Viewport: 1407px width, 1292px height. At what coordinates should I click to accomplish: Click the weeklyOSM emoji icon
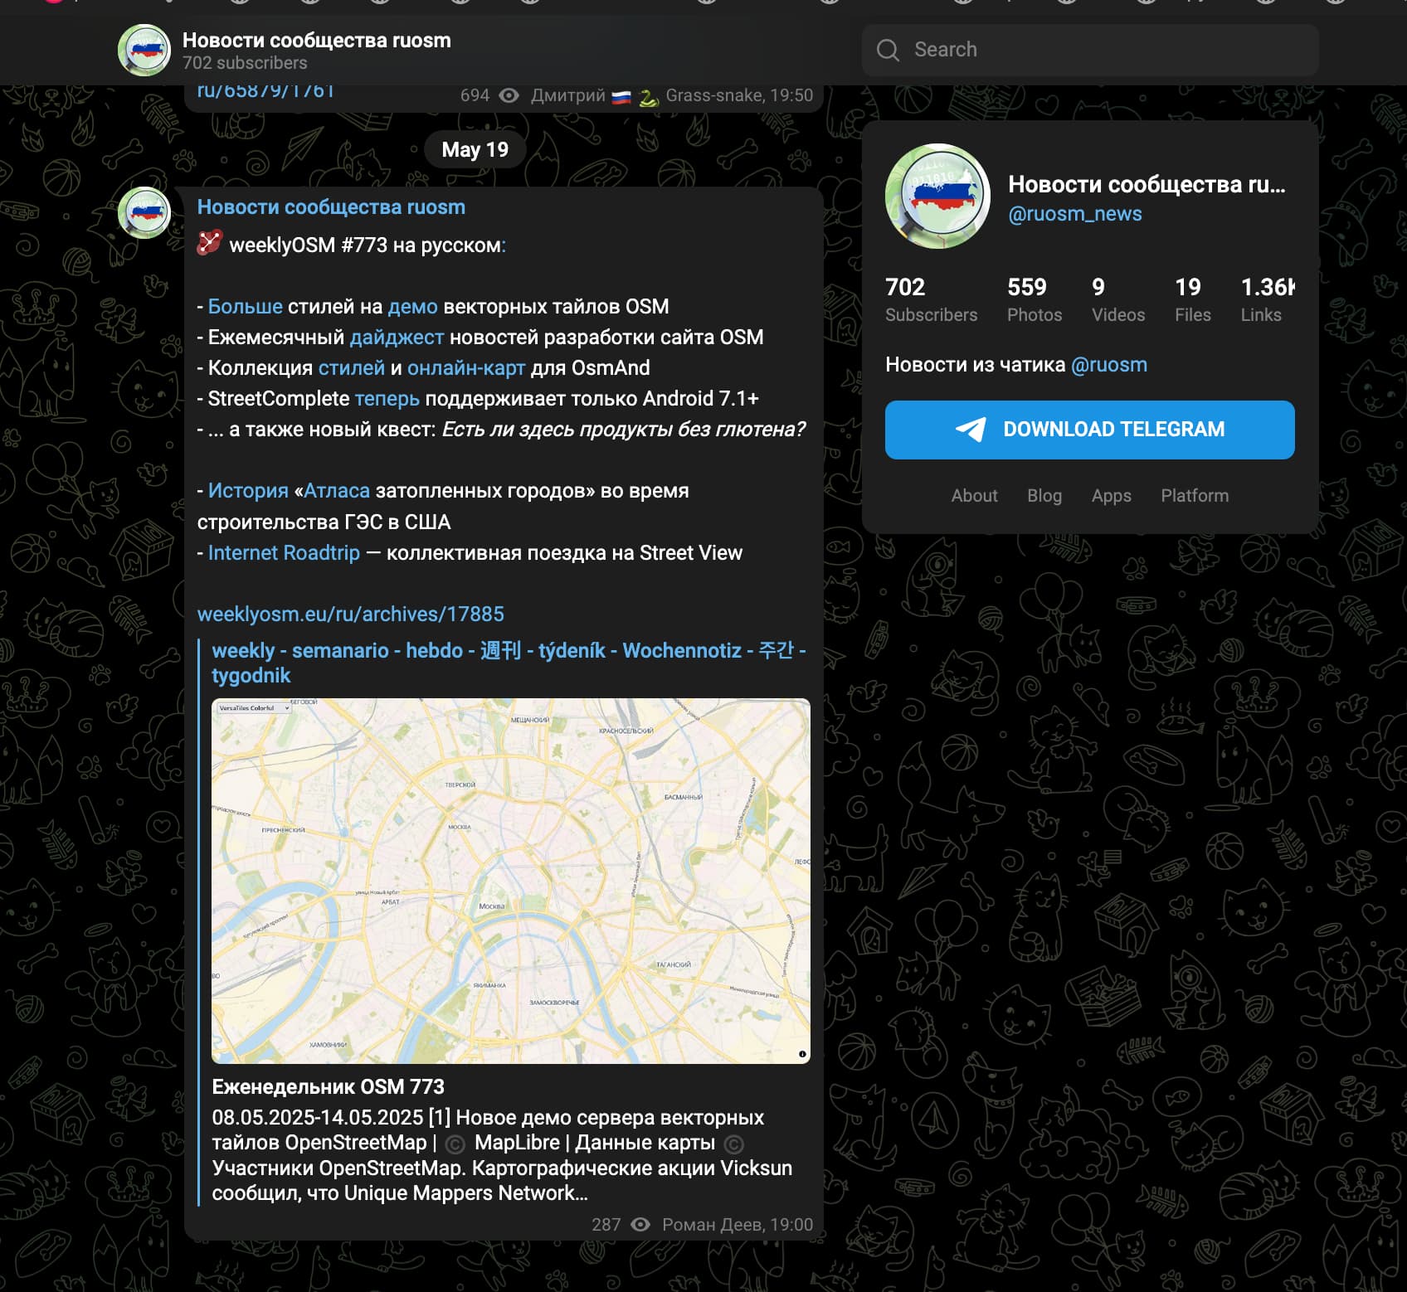[x=210, y=243]
